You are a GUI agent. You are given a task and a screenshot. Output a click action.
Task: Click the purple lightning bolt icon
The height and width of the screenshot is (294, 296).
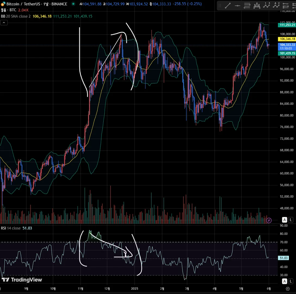point(269,220)
